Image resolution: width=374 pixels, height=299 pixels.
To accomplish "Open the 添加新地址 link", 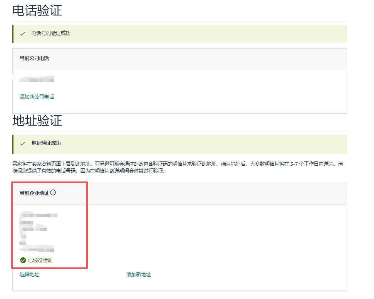I will (x=138, y=275).
